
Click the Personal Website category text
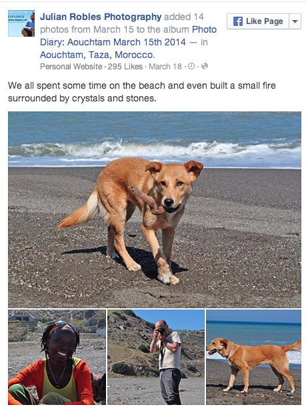tap(71, 67)
